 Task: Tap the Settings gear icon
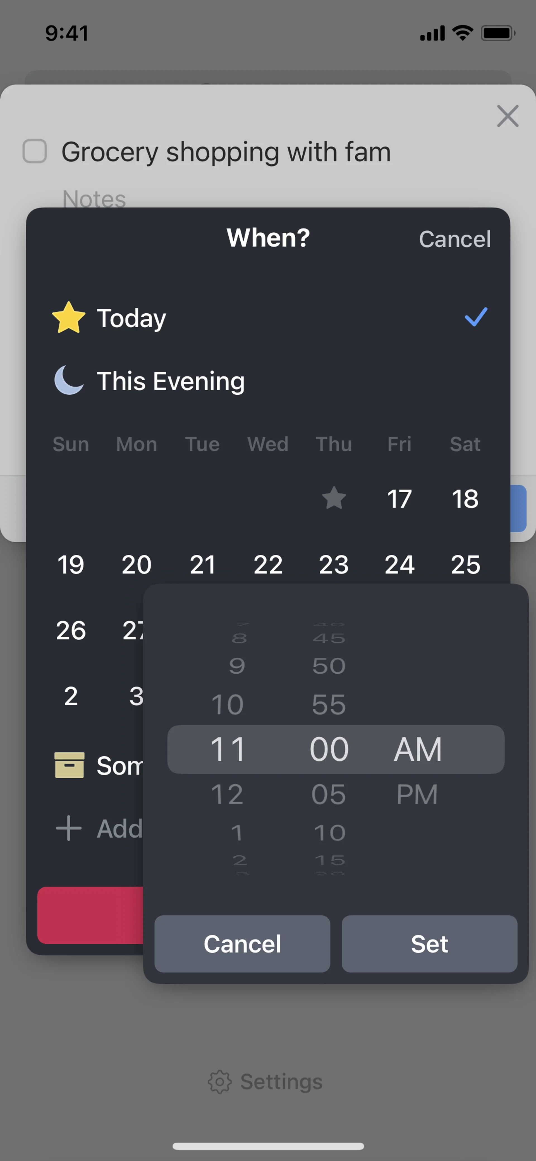coord(219,1082)
